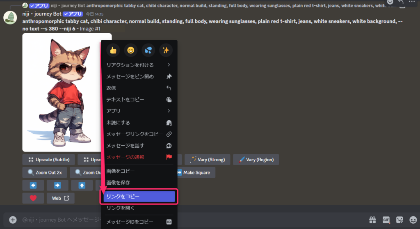420x229 pixels.
Task: Expand the リアクションを付ける submenu
Action: pyautogui.click(x=139, y=65)
